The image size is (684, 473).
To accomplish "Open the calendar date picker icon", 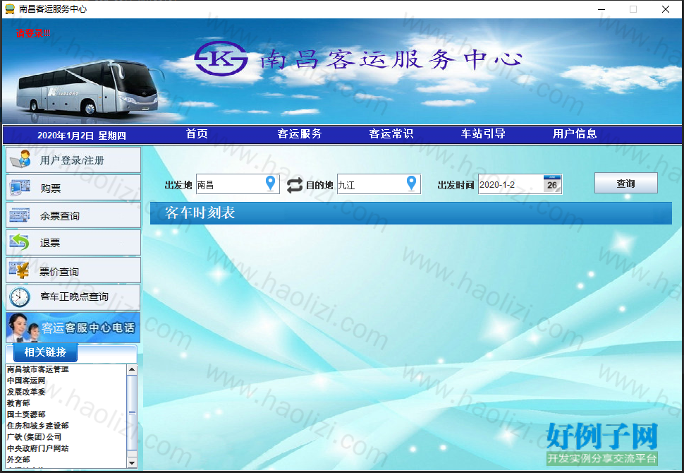I will [x=552, y=184].
